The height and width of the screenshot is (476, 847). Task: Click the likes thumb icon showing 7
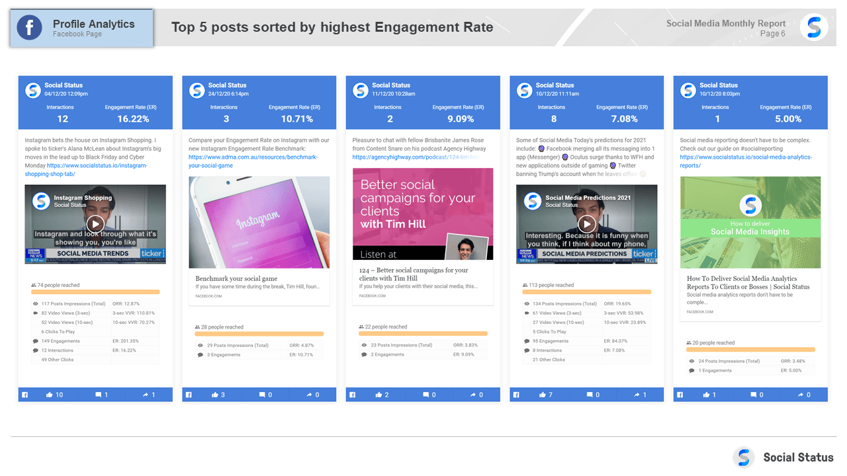click(x=543, y=395)
